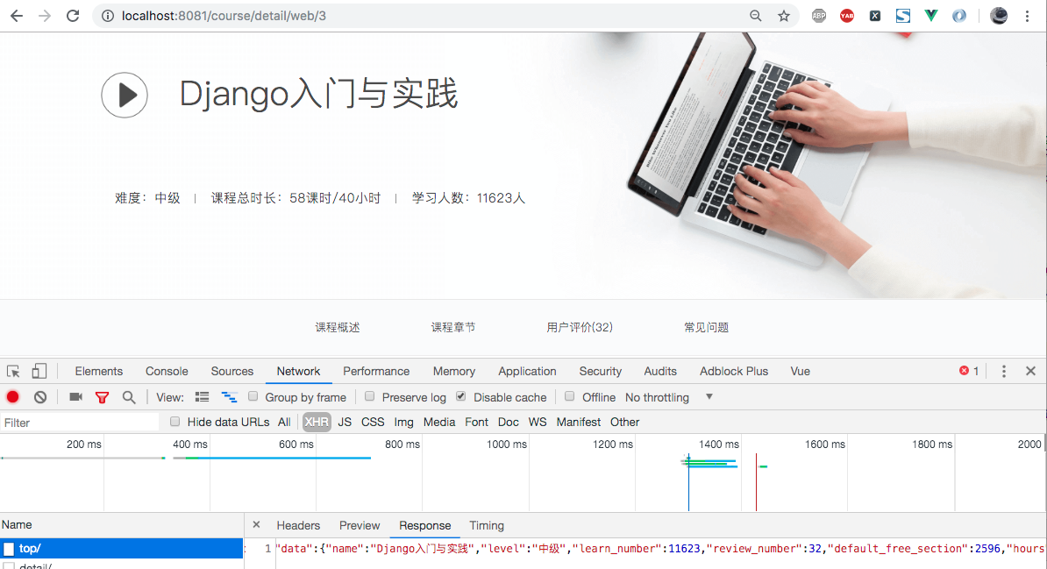Viewport: 1047px width, 569px height.
Task: Switch to large request rows view
Action: click(202, 397)
